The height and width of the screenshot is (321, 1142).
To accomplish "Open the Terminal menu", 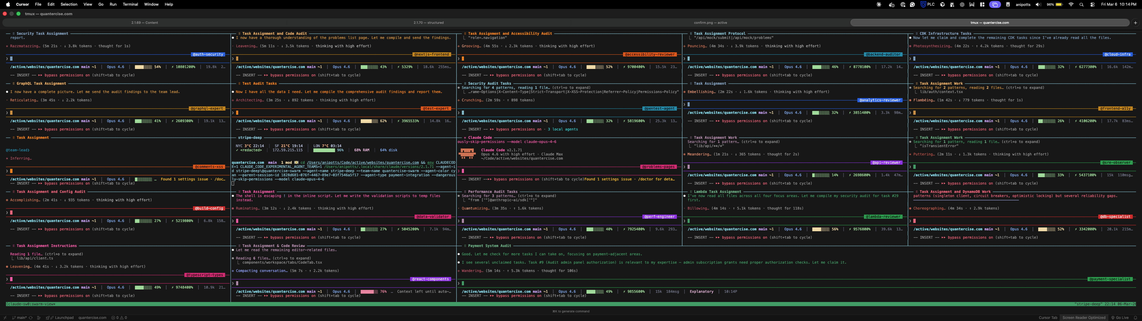I will tap(130, 4).
